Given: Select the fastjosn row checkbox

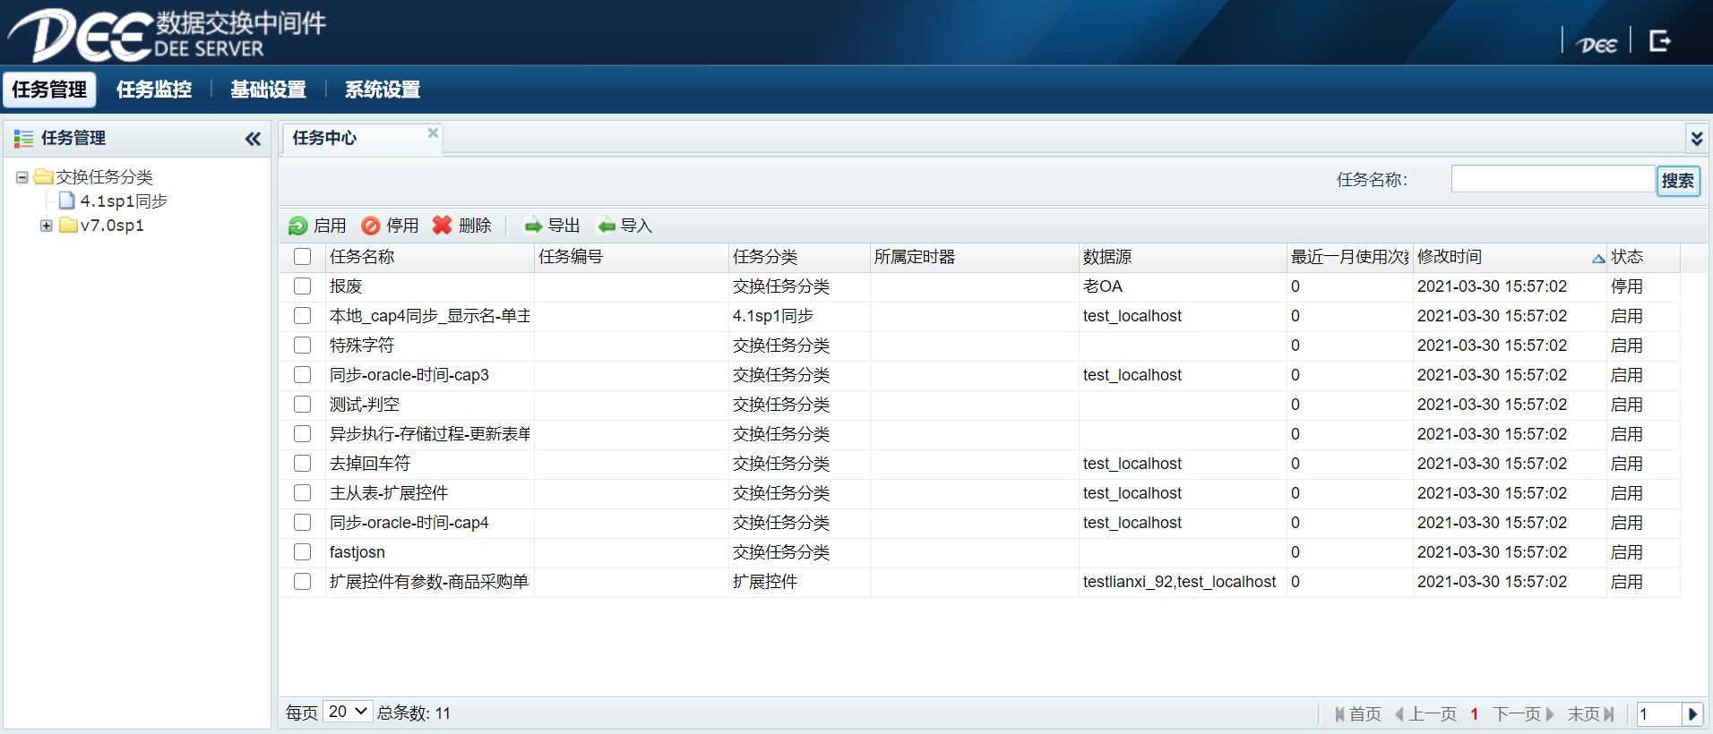Looking at the screenshot, I should 303,552.
